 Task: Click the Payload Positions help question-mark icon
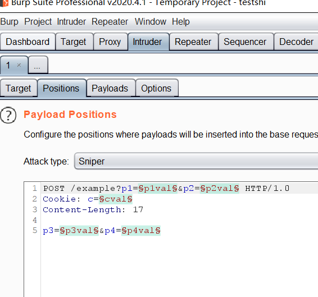pos(8,115)
